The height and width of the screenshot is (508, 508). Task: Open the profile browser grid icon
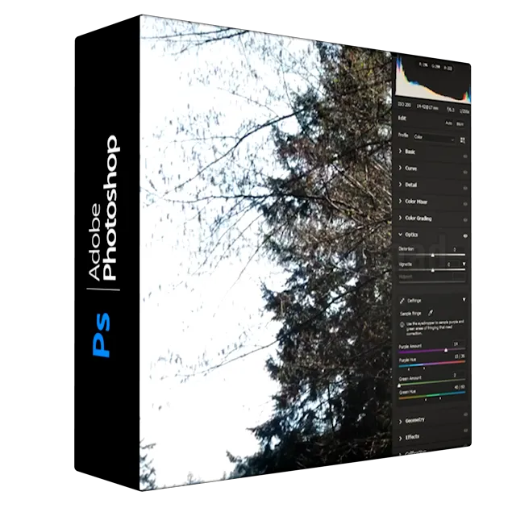tap(463, 140)
